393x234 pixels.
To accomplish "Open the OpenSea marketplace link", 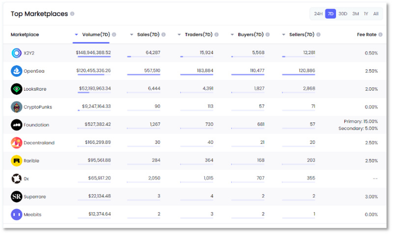I will 34,71.
